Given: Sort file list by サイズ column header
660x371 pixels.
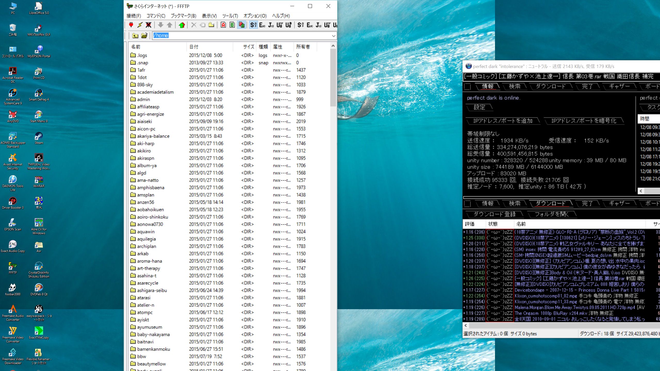Looking at the screenshot, I should (245, 47).
